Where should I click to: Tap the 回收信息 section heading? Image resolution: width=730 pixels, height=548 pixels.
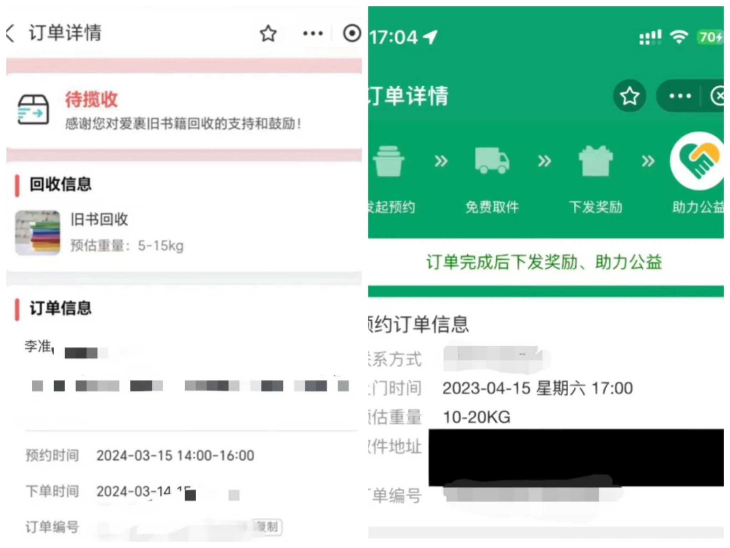[60, 184]
